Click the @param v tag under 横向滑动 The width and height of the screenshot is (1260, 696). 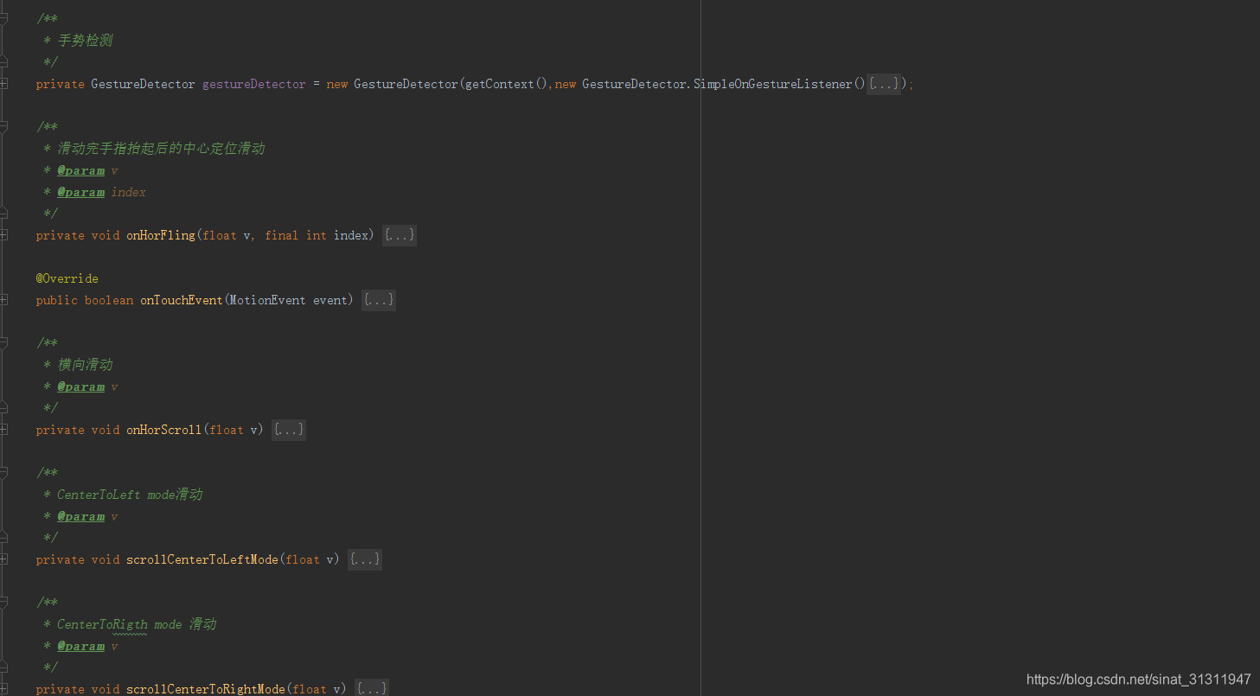point(87,386)
